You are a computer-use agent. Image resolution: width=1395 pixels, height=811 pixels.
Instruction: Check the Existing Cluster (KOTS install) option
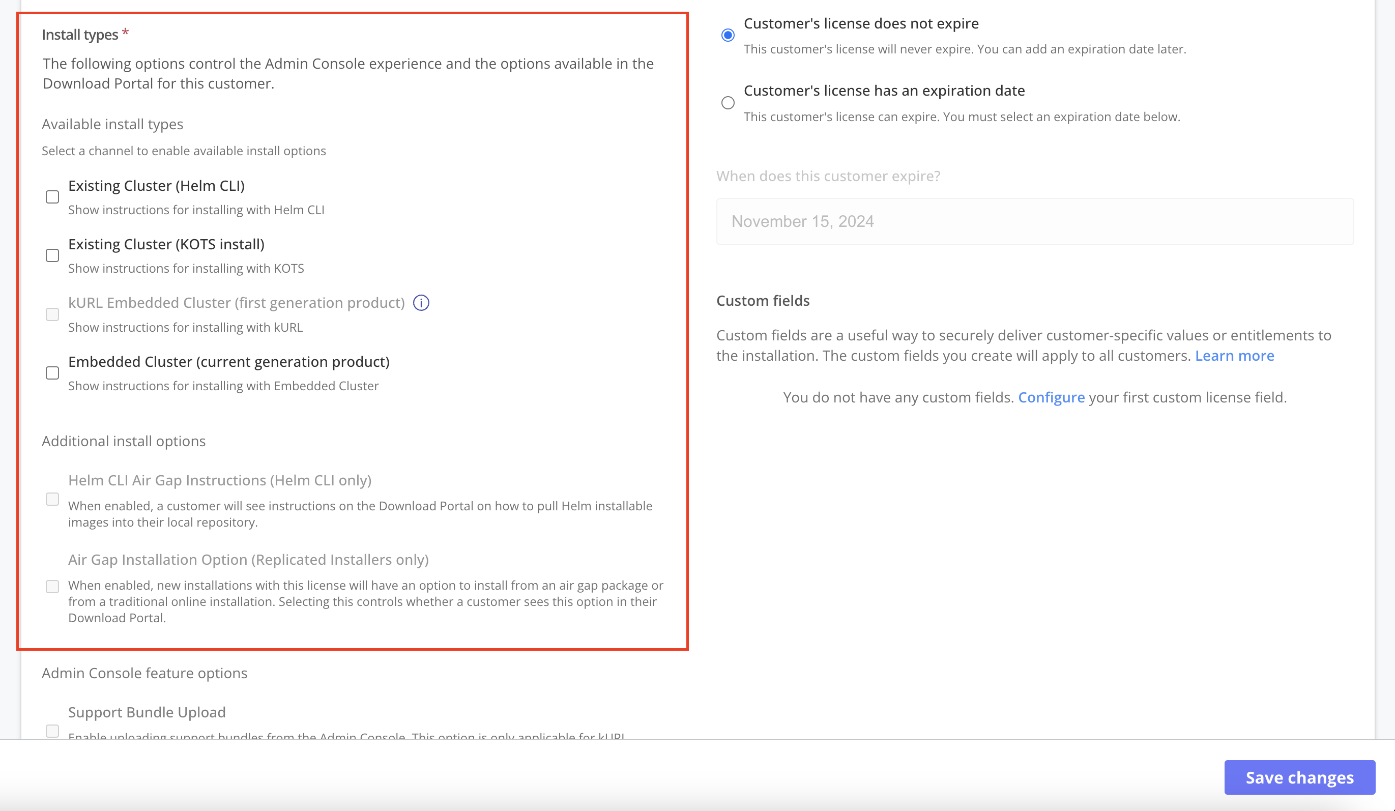(52, 255)
